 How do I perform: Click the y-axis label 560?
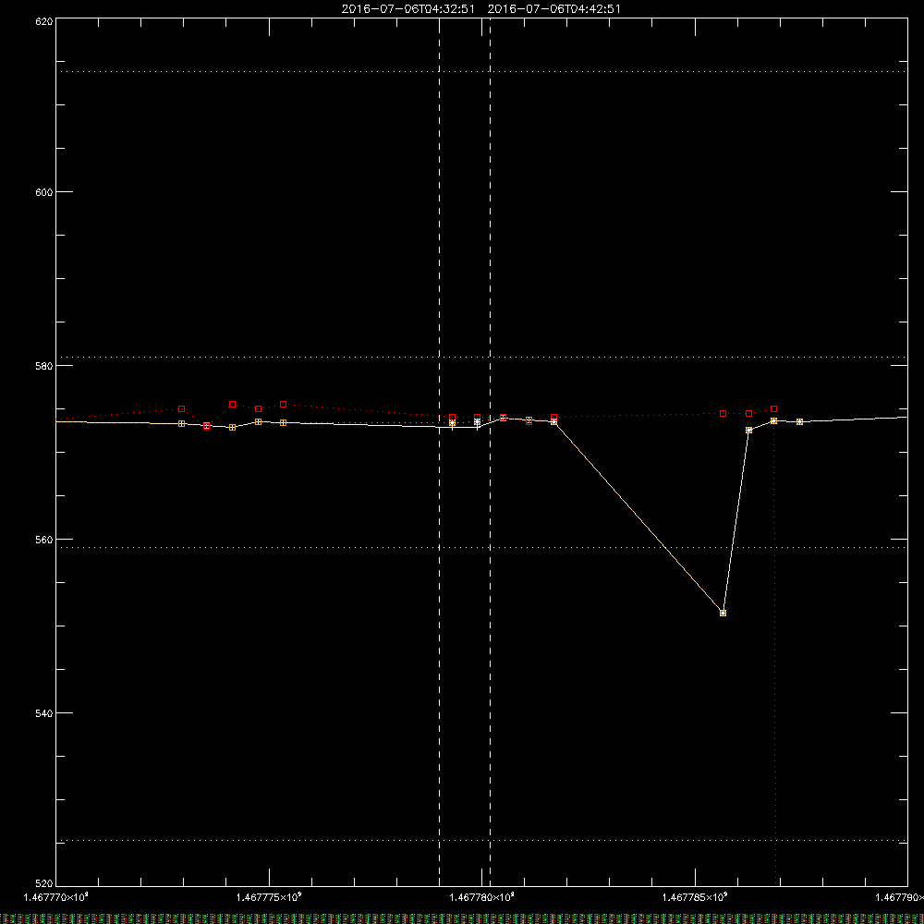[x=44, y=540]
